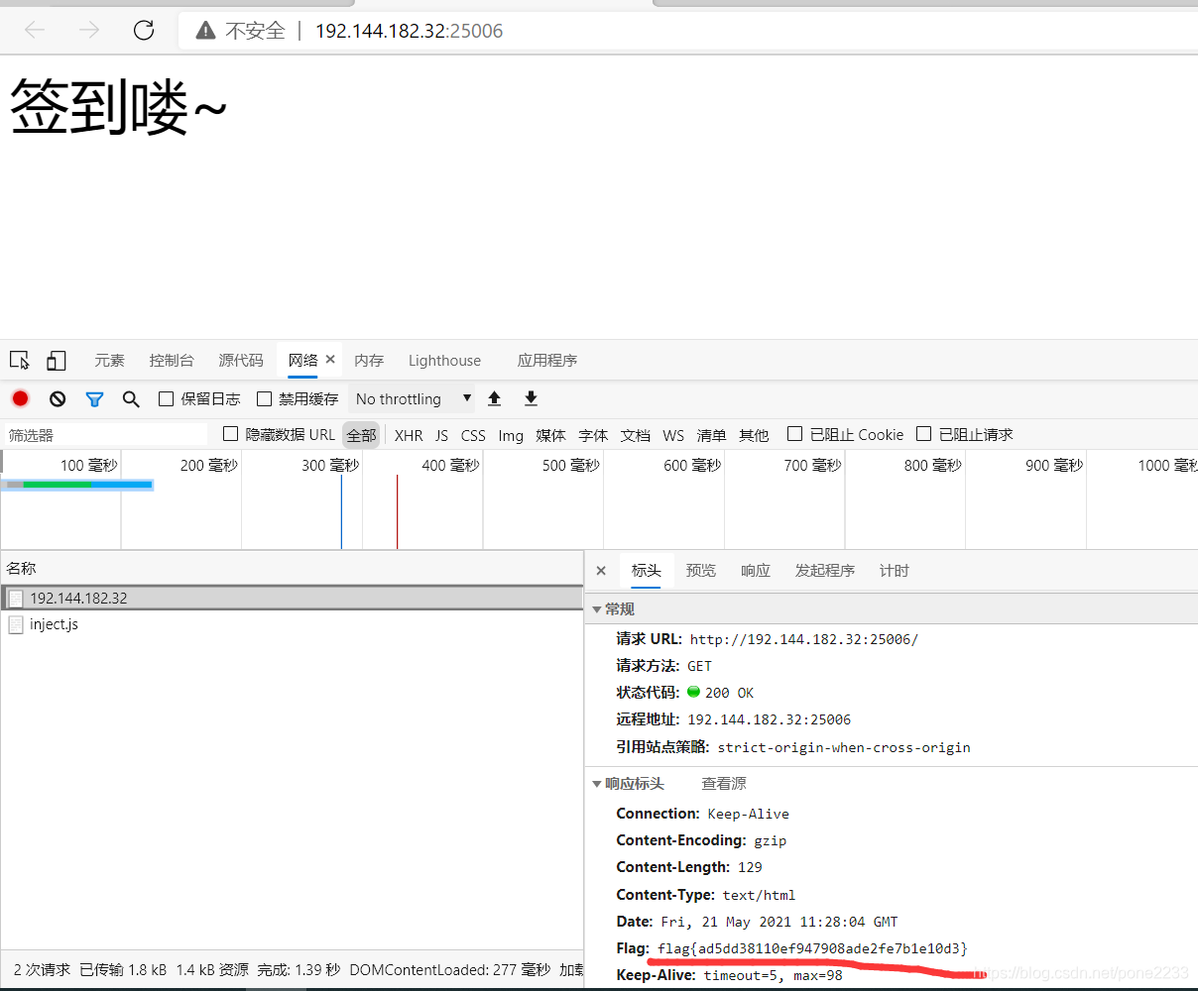Import HAR file upload arrow icon
This screenshot has width=1198, height=991.
(x=495, y=398)
